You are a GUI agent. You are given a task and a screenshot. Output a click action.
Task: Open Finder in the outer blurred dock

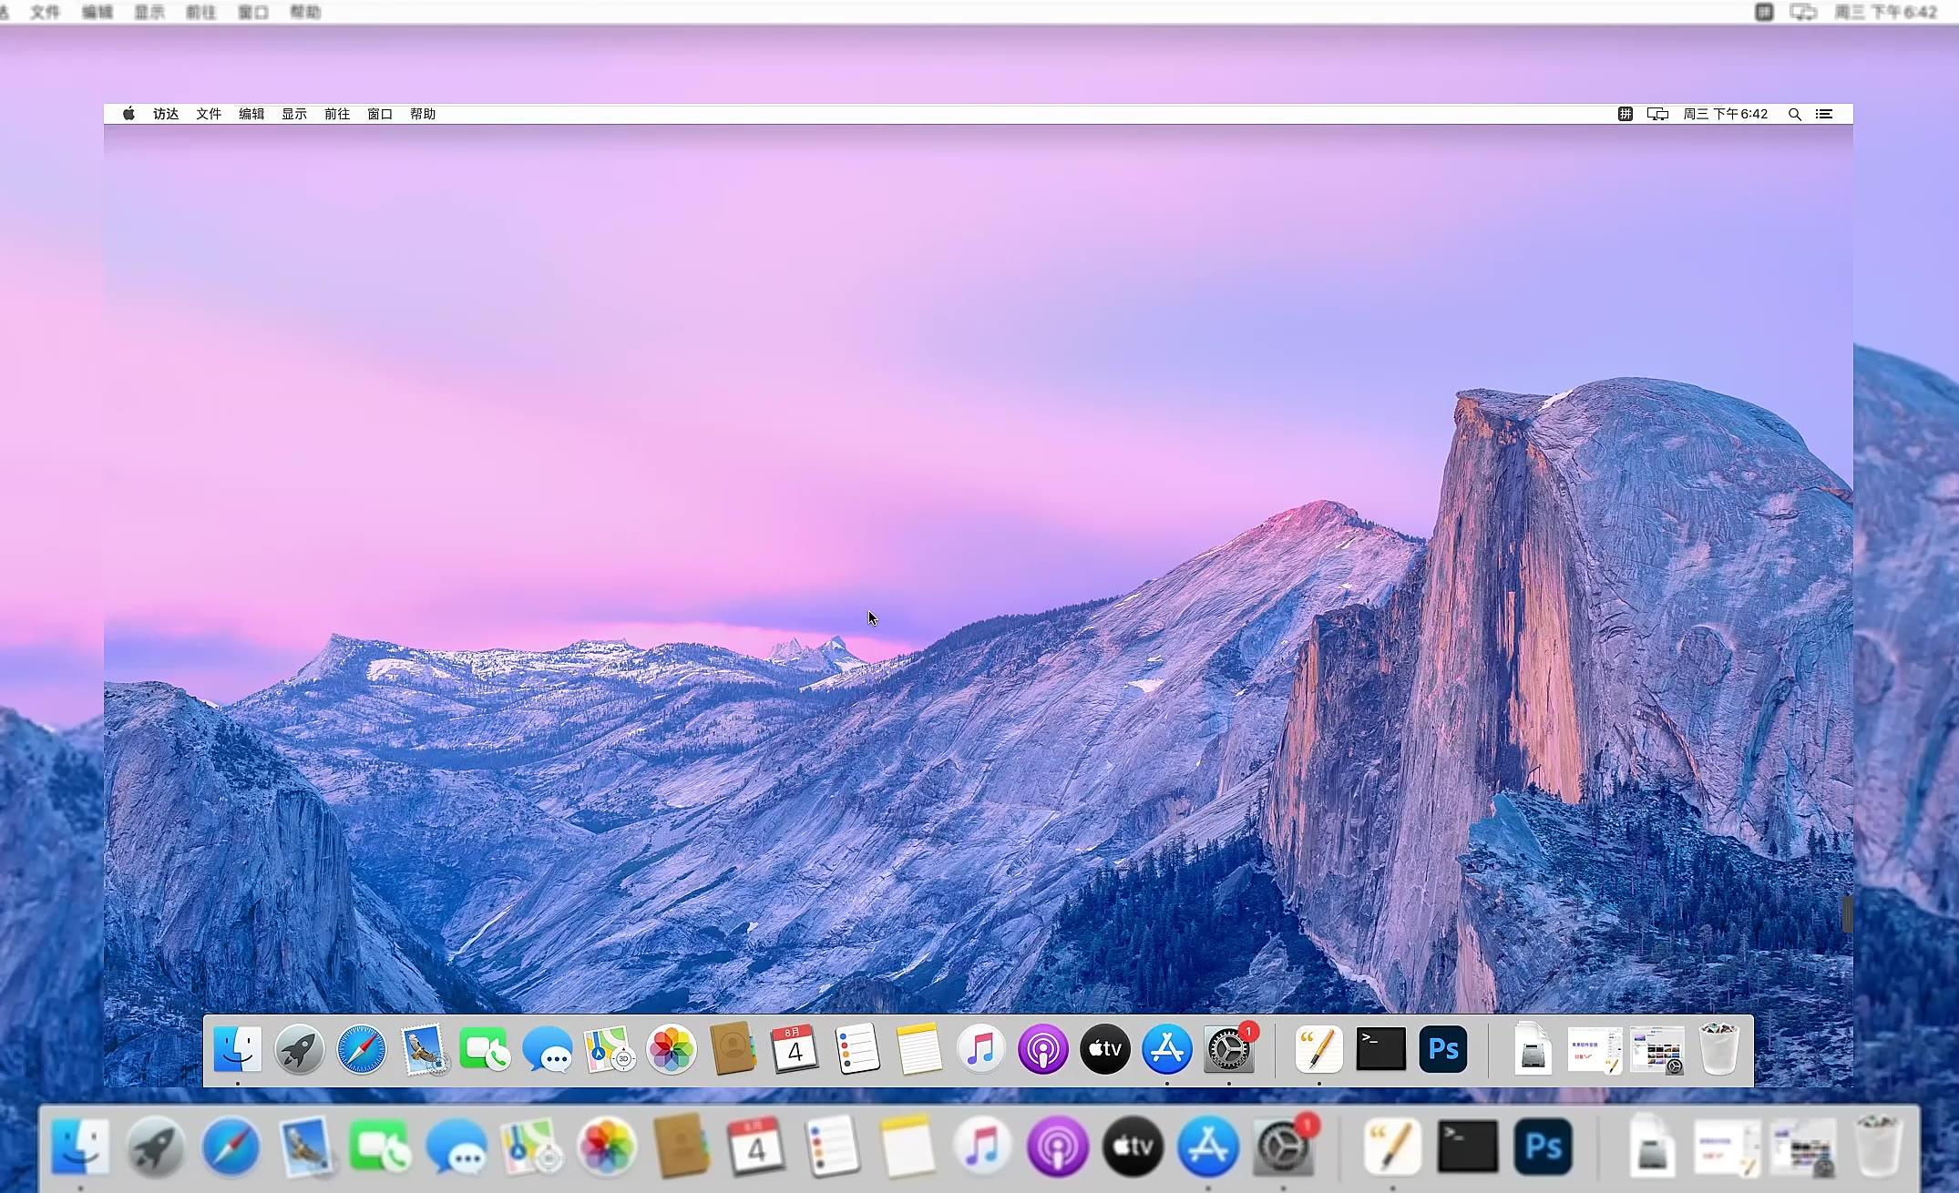(80, 1147)
